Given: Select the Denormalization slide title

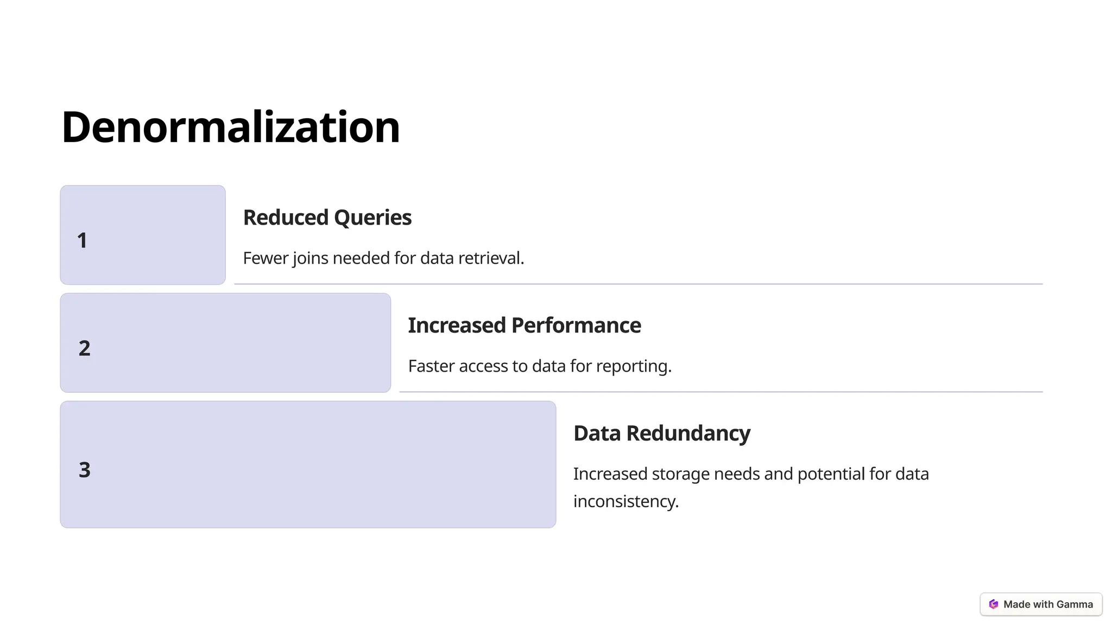Looking at the screenshot, I should (x=231, y=127).
